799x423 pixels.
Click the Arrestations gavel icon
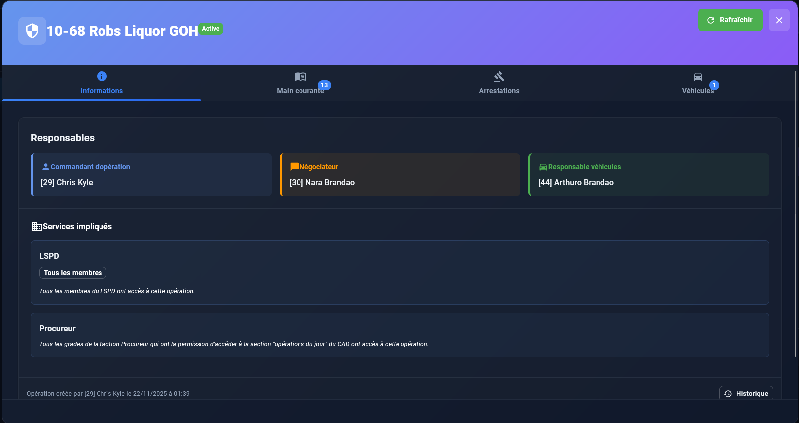click(499, 76)
